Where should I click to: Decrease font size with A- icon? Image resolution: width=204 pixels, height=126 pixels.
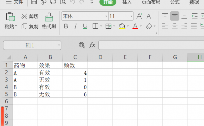tap(149, 16)
